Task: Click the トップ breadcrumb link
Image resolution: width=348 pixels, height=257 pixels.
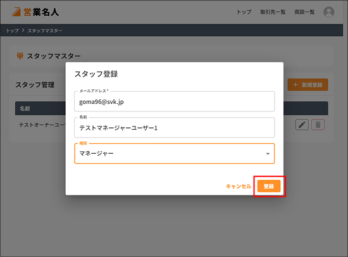Action: coord(13,30)
